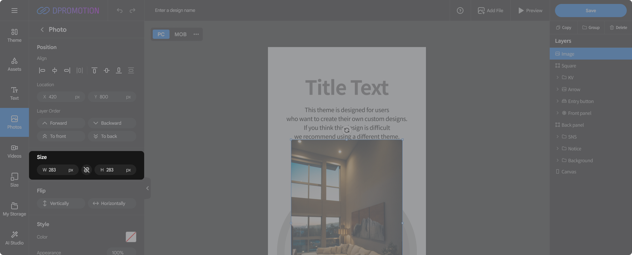The image size is (632, 255).
Task: Open the Text sidebar section
Action: (x=14, y=93)
